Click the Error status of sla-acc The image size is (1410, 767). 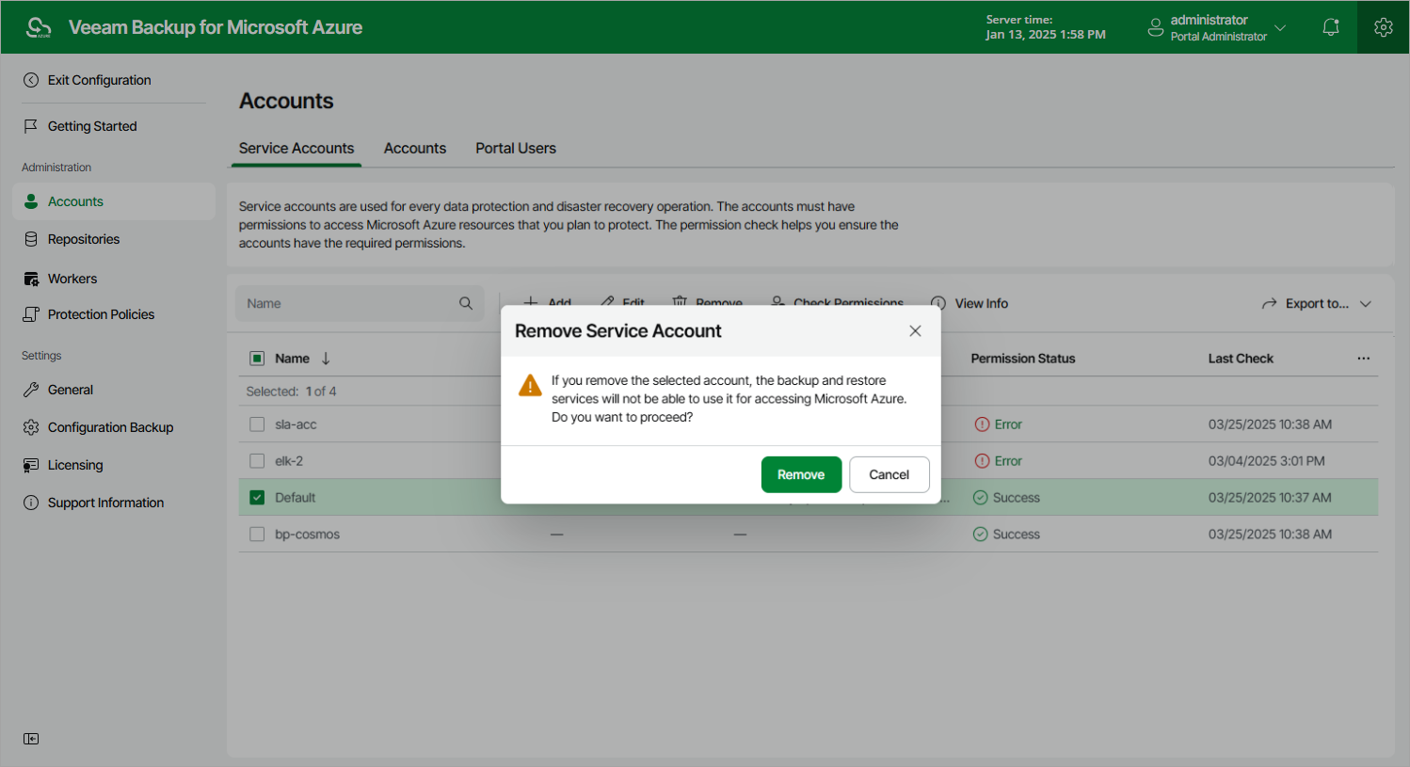[x=999, y=424]
